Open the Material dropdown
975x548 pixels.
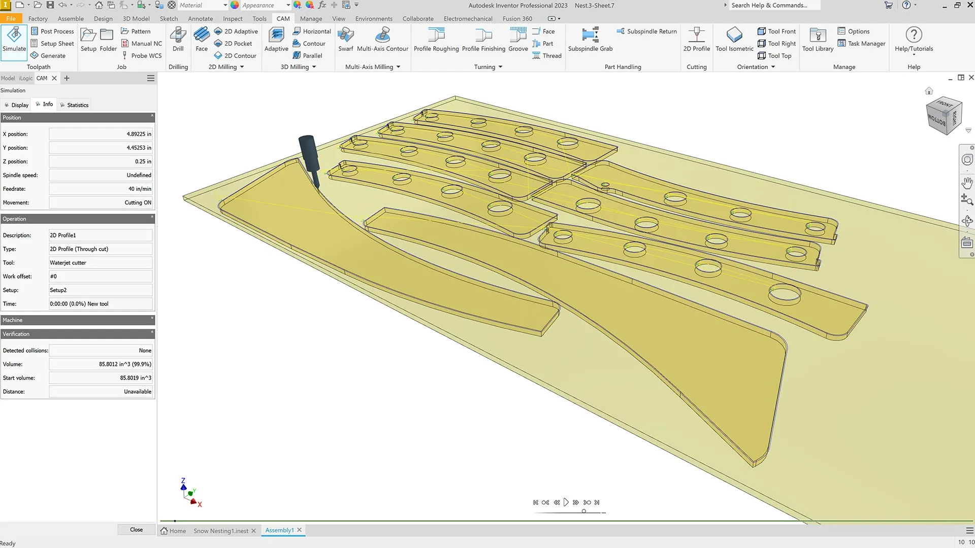tap(202, 5)
